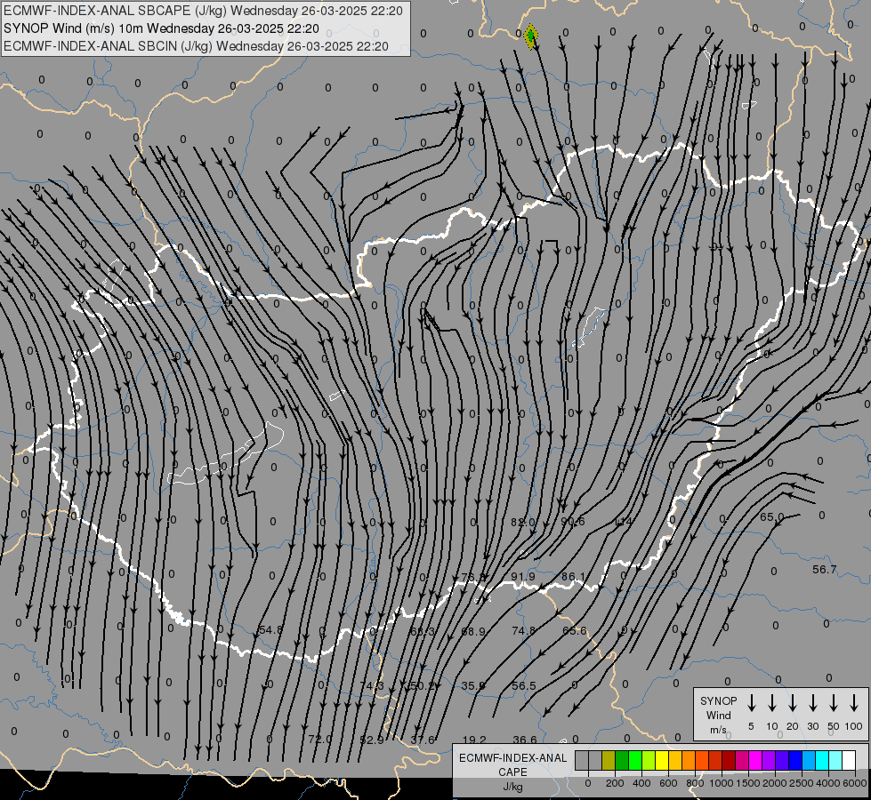The image size is (871, 800).
Task: Click the 'J/kg' unit label in legend
Action: click(x=512, y=787)
